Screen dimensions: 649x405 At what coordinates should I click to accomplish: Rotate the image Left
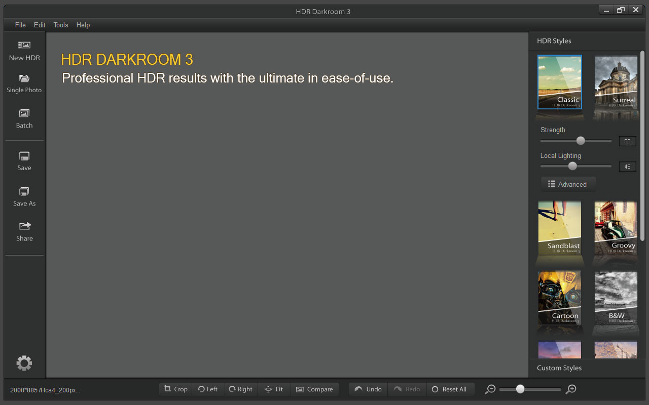(x=208, y=389)
